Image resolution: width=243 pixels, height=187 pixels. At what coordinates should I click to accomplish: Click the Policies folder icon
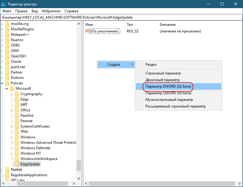click(x=7, y=83)
